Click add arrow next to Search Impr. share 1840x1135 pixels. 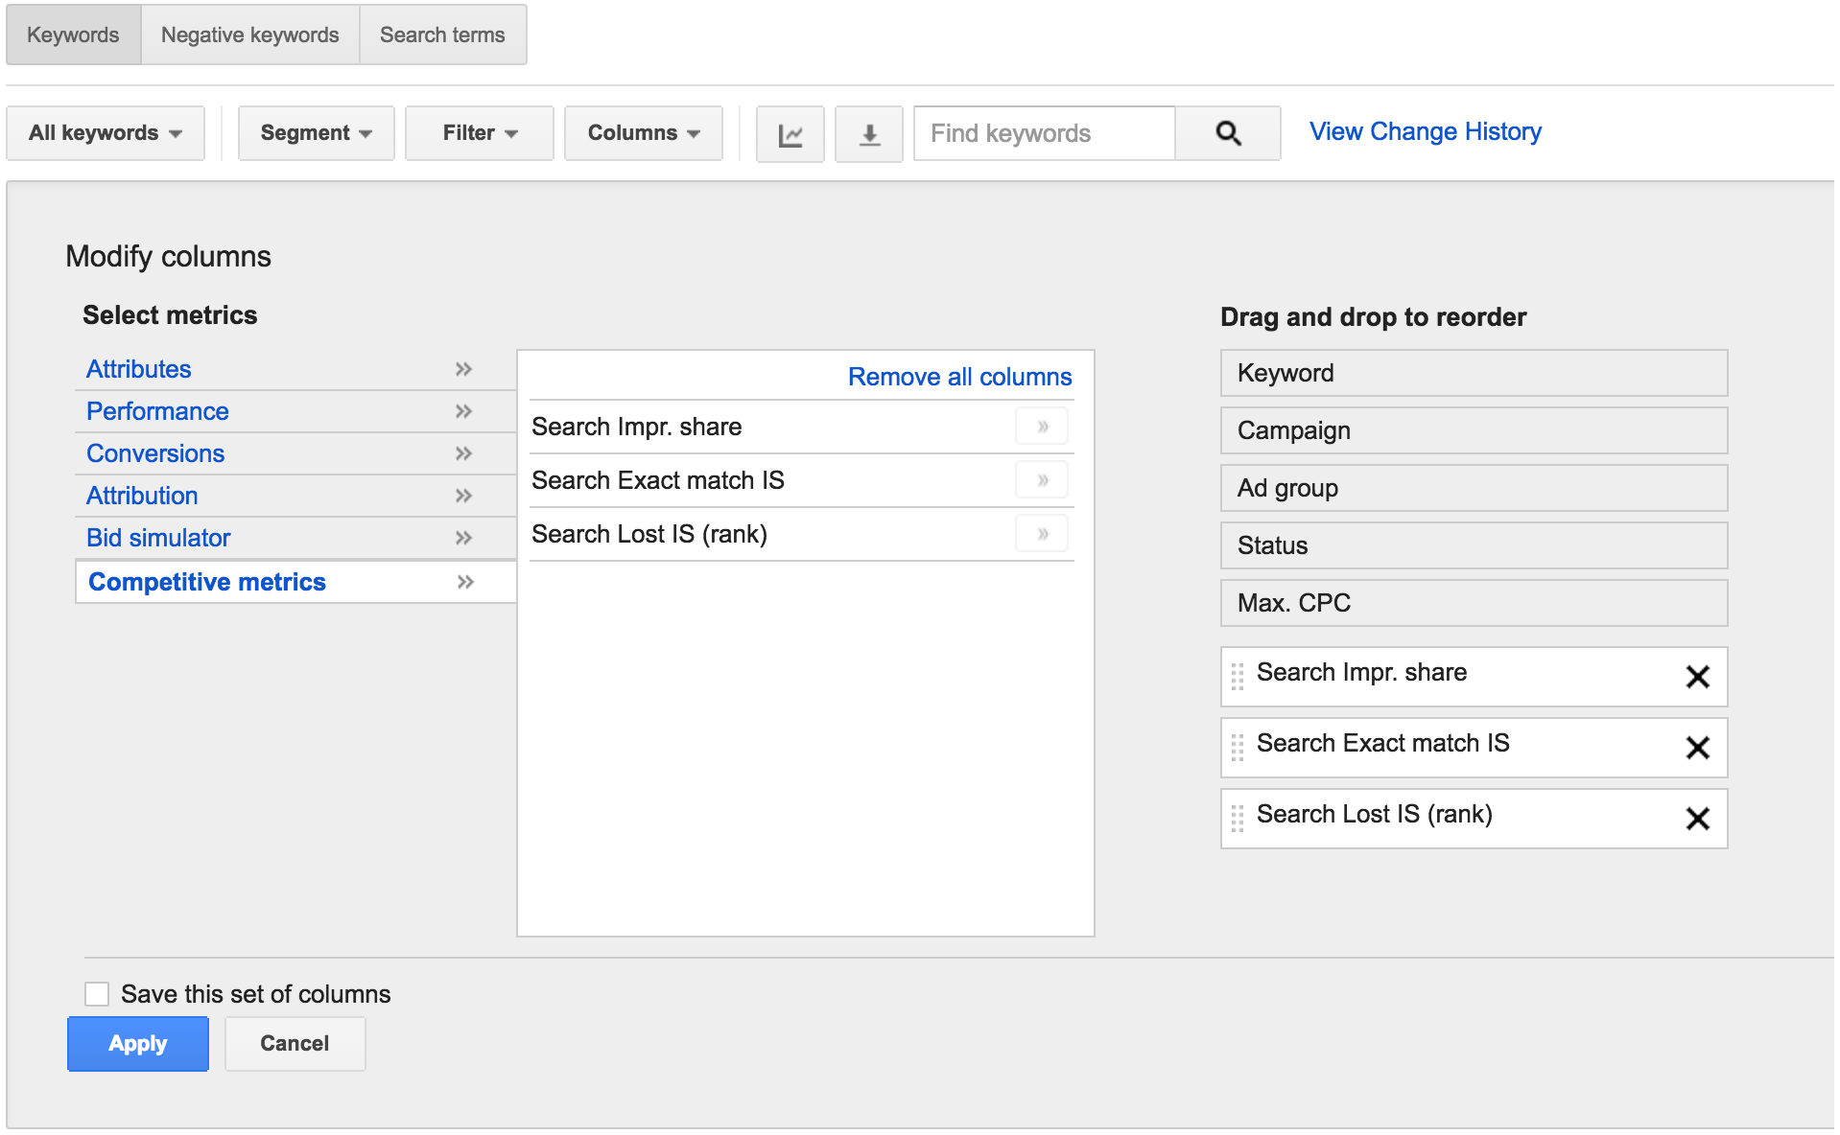click(1042, 427)
